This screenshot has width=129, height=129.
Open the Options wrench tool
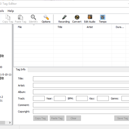click(x=46, y=19)
